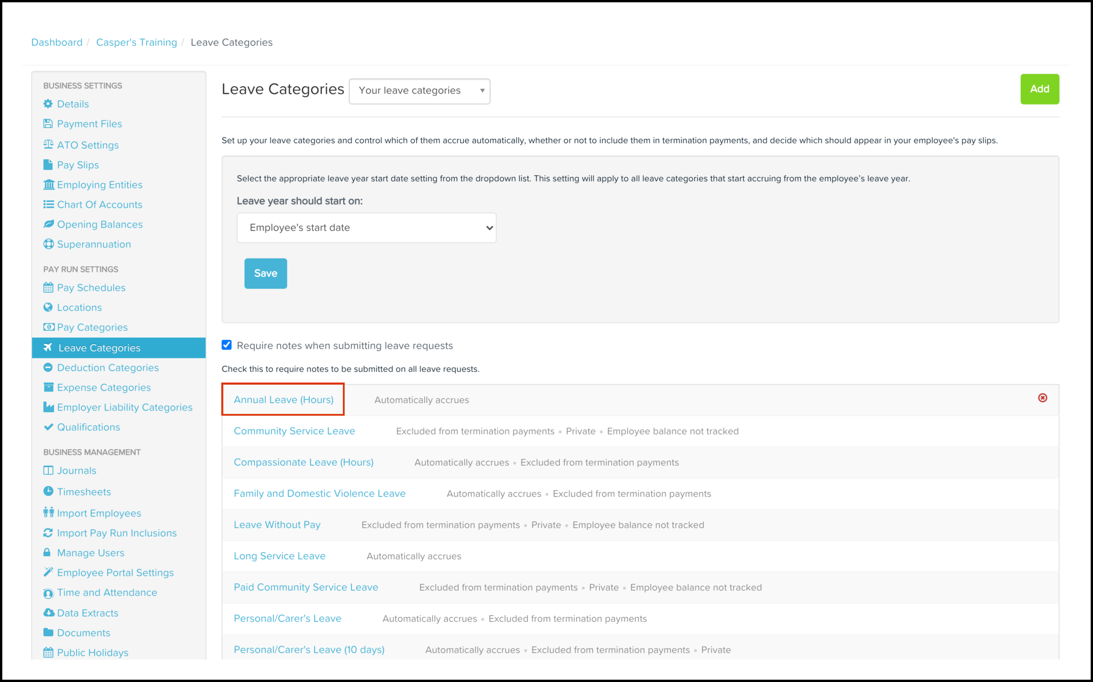Uncheck Require notes when submitting leave requests
This screenshot has height=682, width=1093.
227,345
